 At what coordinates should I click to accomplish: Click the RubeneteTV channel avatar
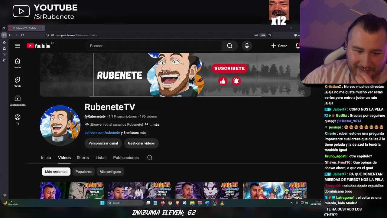click(60, 125)
